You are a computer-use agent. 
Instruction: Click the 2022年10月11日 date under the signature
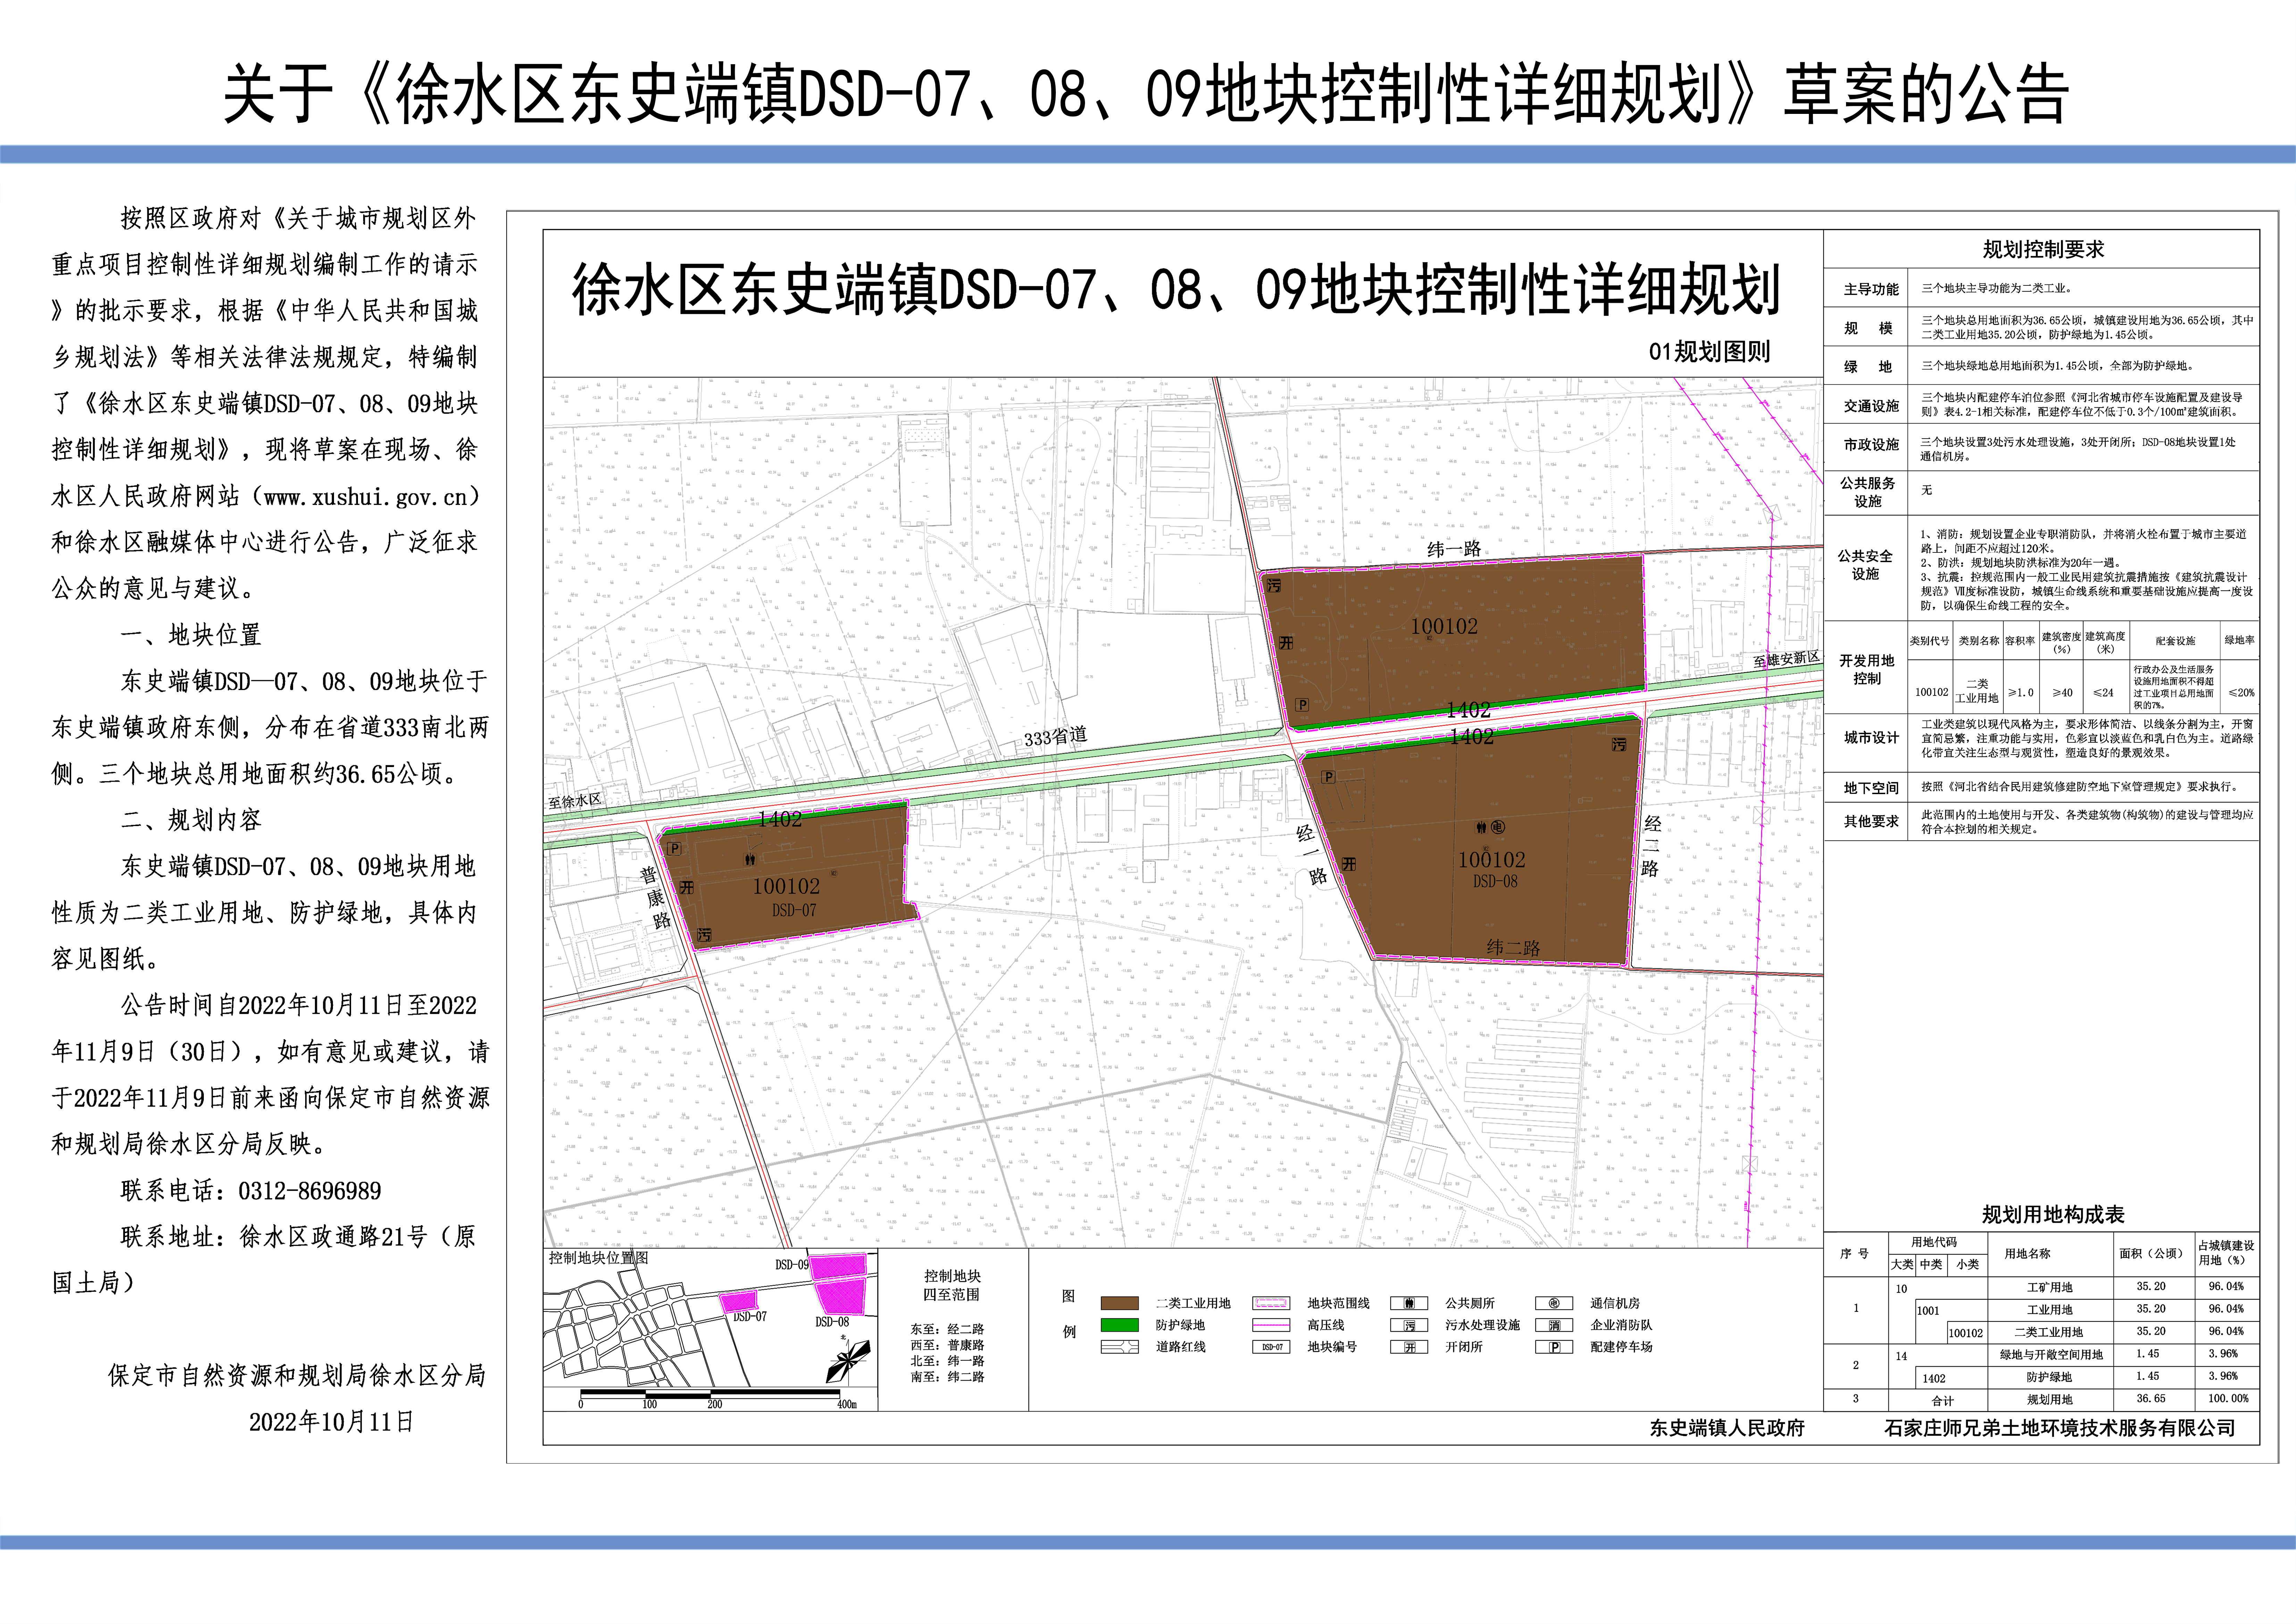(331, 1422)
